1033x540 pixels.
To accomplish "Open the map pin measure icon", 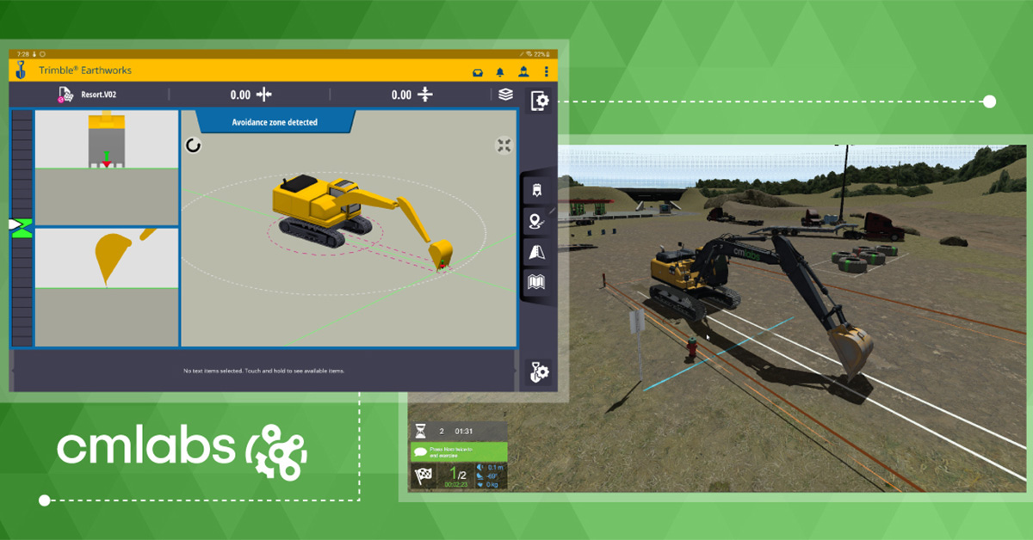I will pyautogui.click(x=536, y=222).
